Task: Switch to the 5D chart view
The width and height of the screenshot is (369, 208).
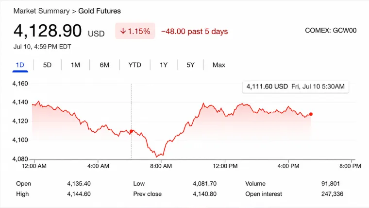Action: [47, 65]
